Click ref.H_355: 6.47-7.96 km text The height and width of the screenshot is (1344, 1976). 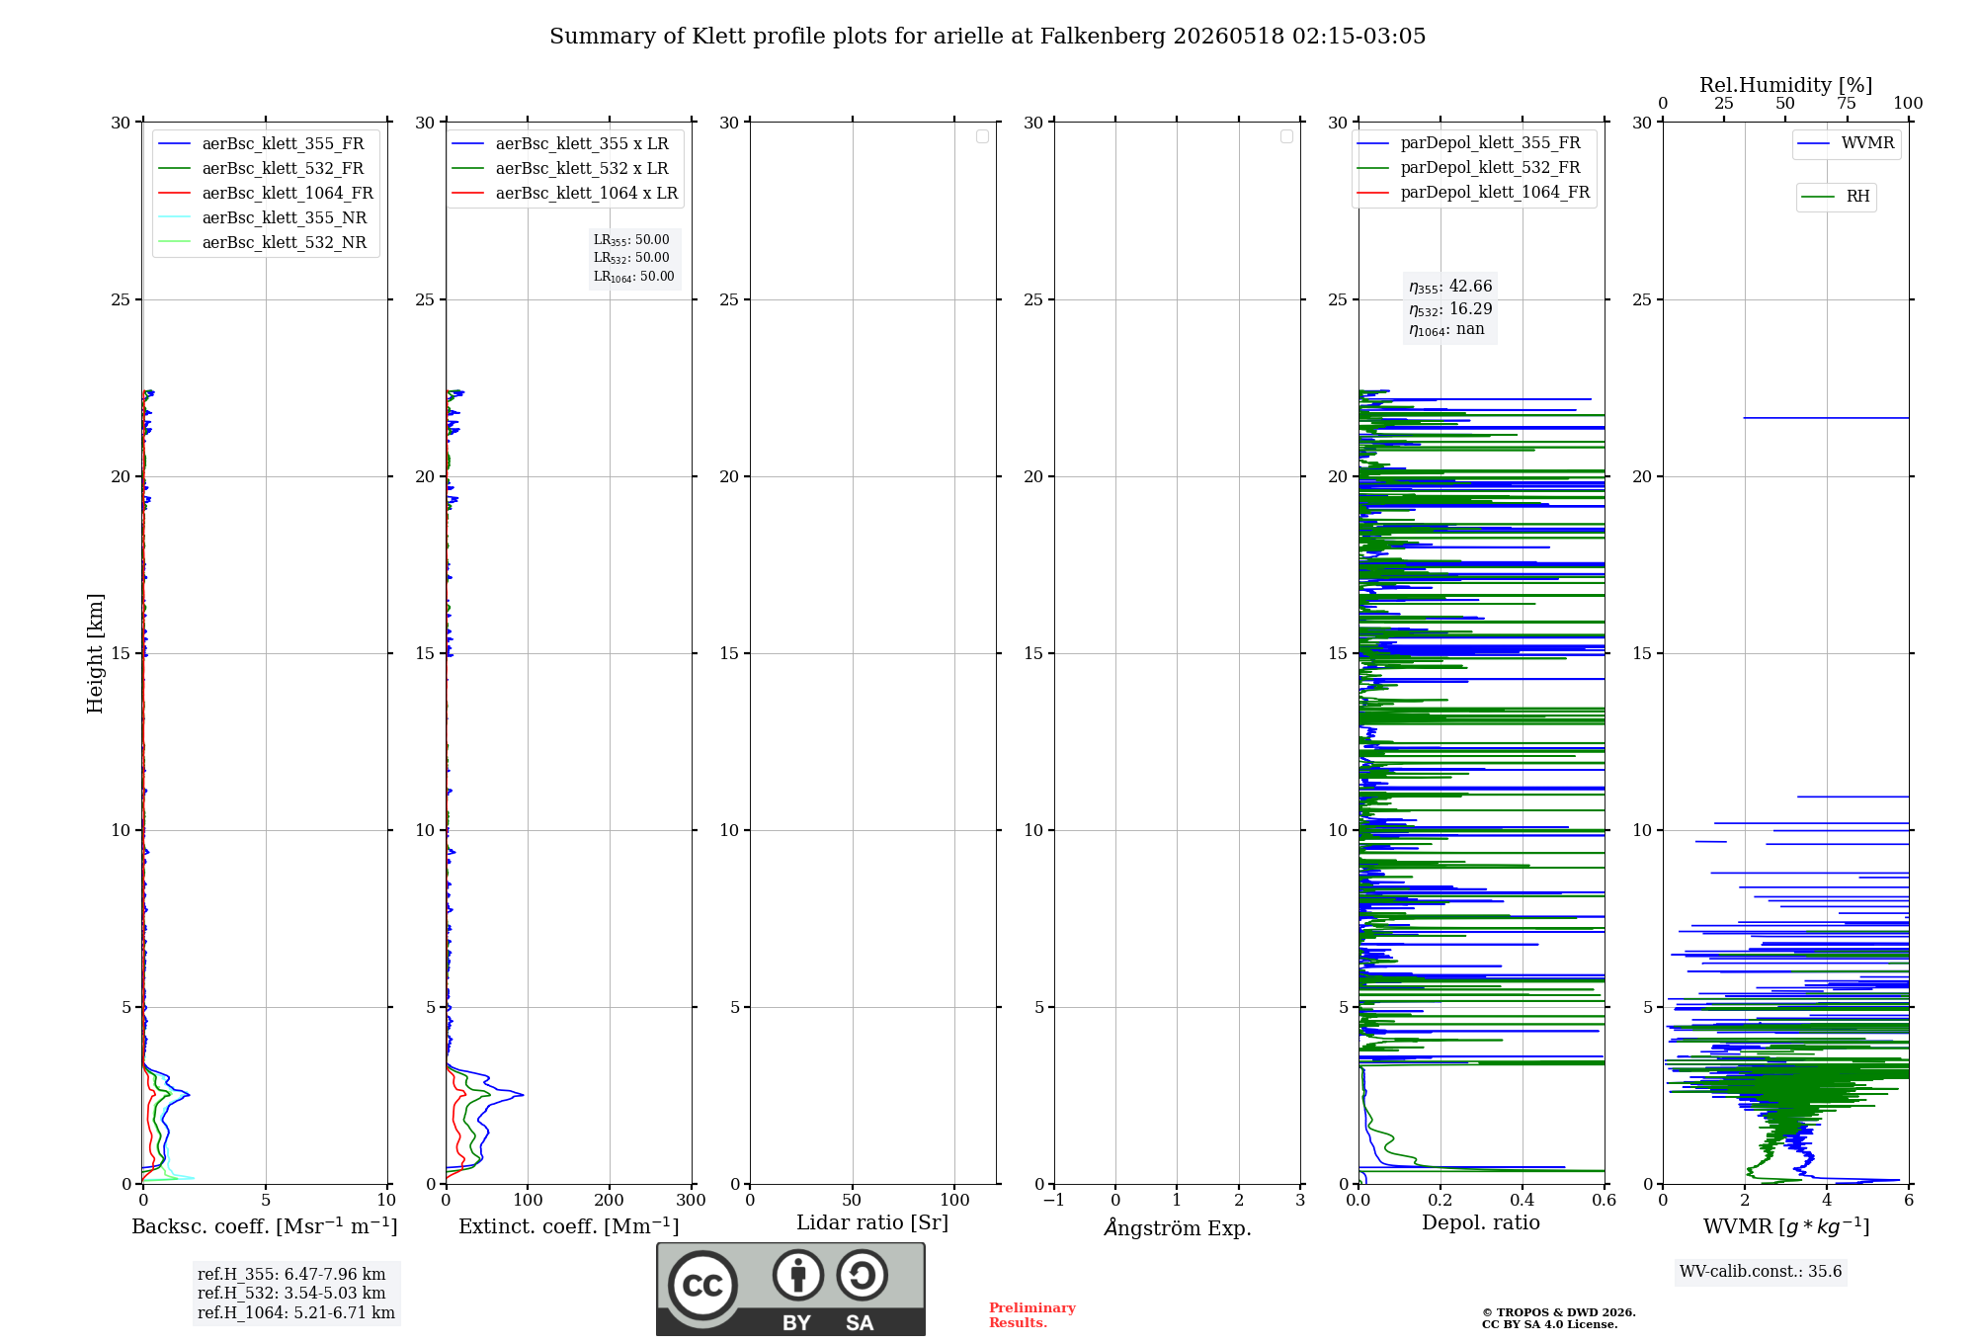point(291,1275)
